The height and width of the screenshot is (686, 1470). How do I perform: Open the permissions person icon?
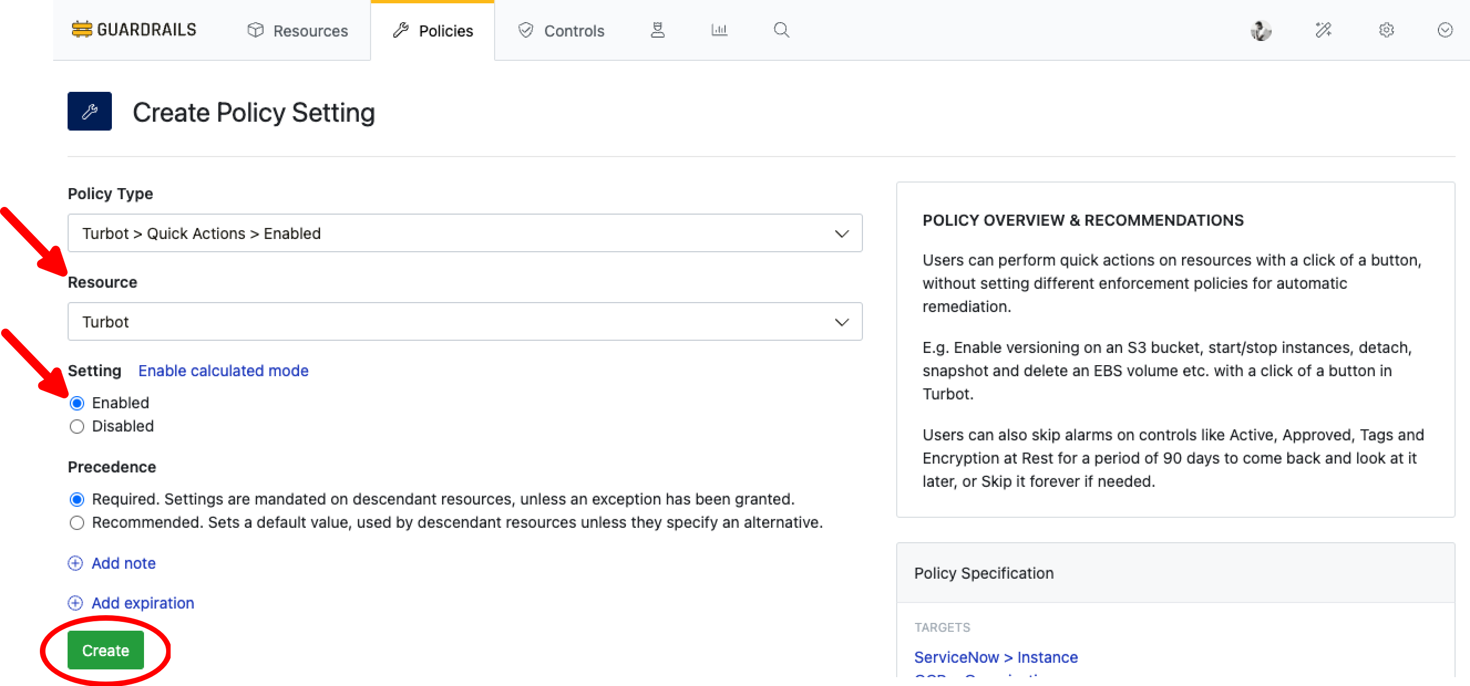click(657, 30)
